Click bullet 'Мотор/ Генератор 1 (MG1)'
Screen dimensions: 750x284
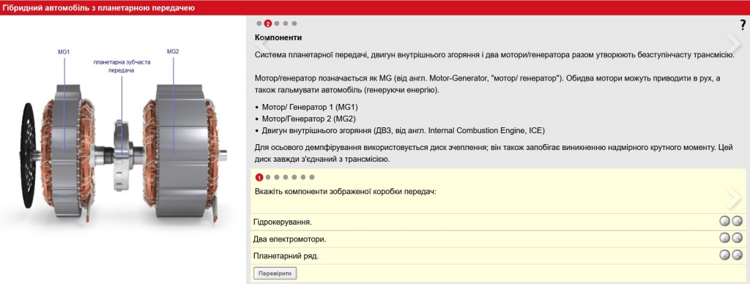(x=310, y=107)
